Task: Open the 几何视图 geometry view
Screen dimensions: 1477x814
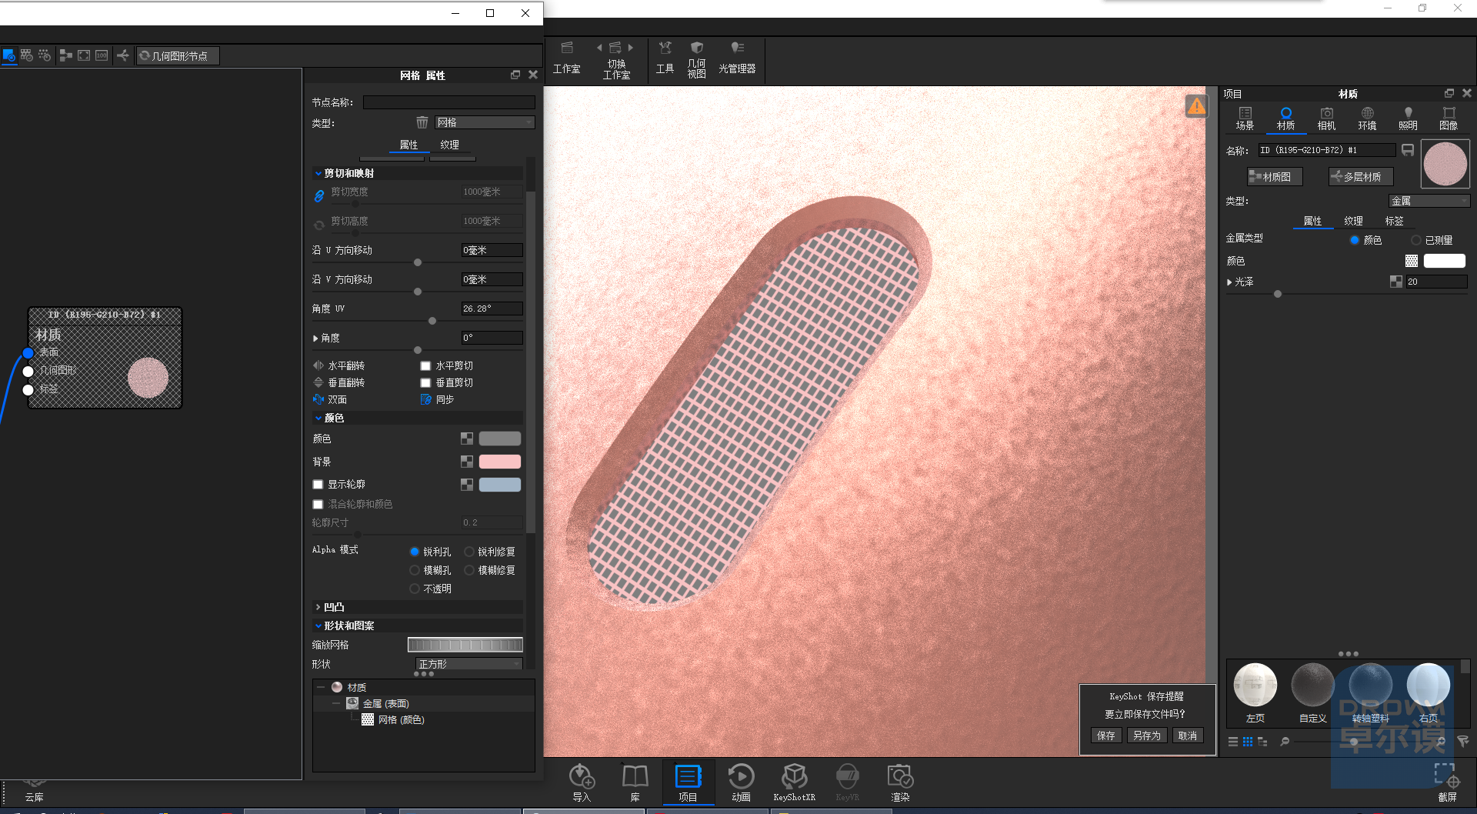Action: 696,58
